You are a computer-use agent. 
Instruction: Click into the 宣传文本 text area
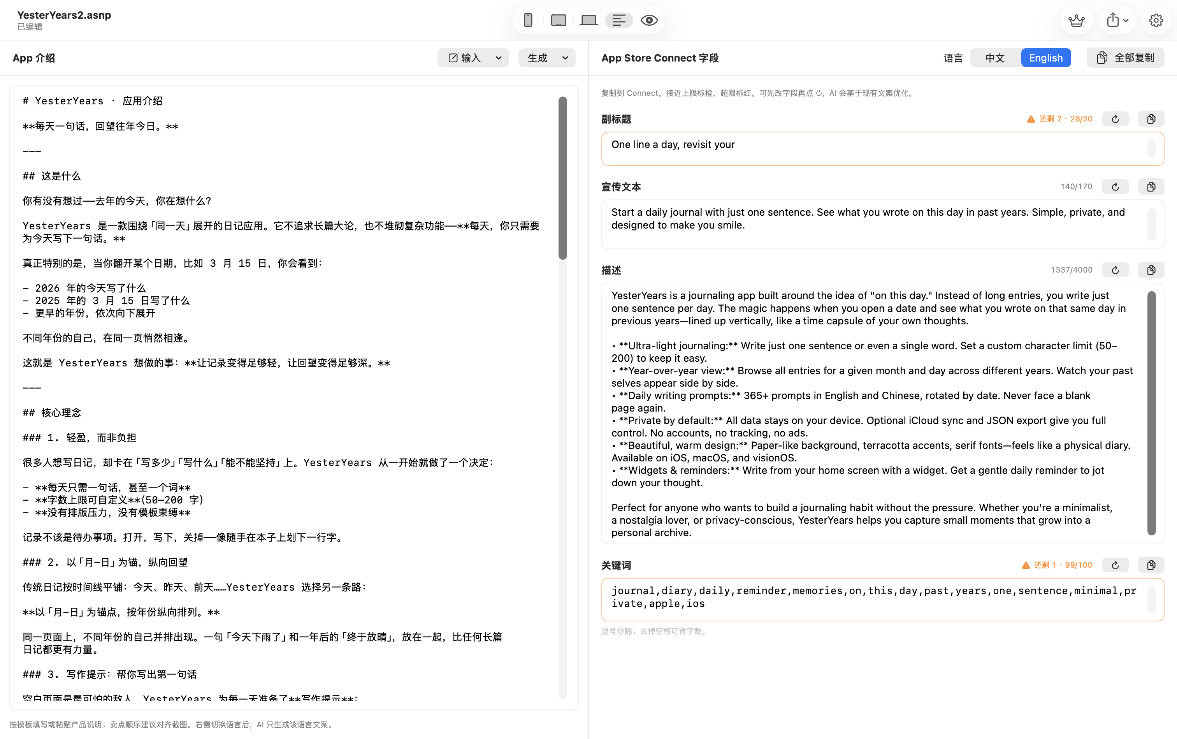pos(882,224)
